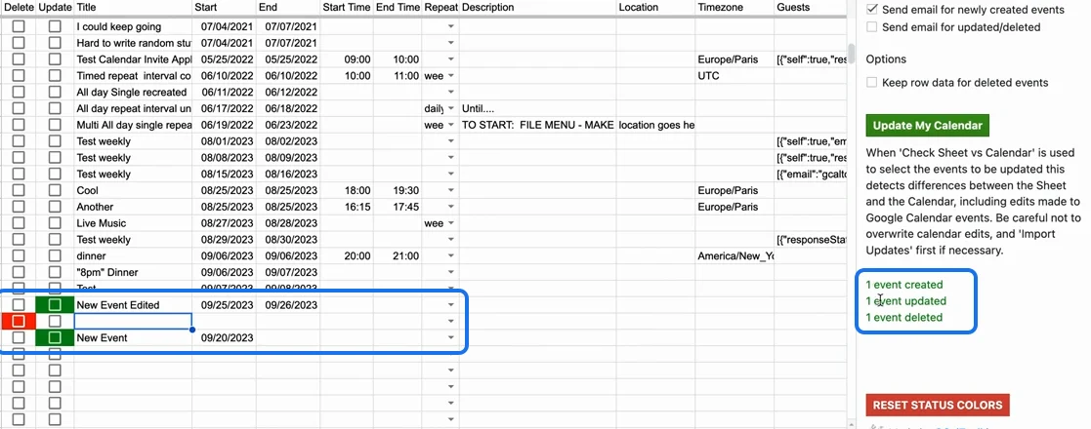The image size is (1091, 429).
Task: Click the selected empty Title cell
Action: [x=133, y=322]
